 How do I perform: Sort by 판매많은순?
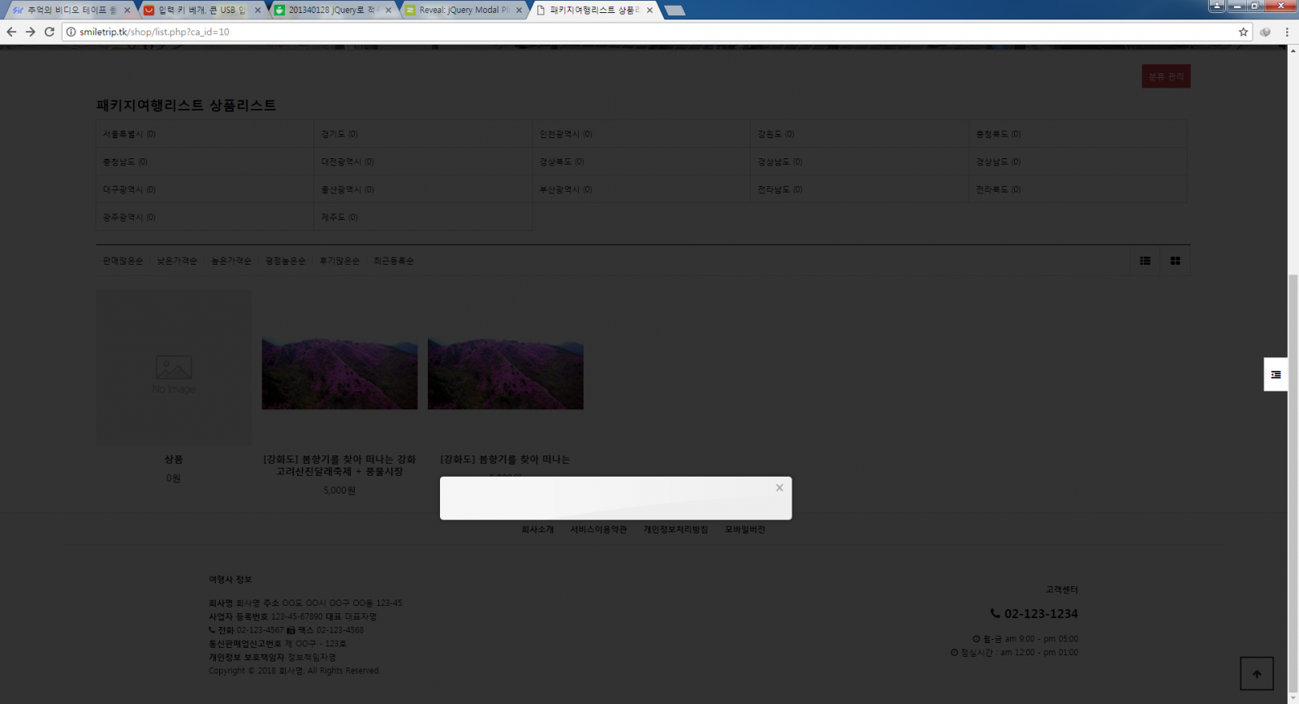click(123, 261)
